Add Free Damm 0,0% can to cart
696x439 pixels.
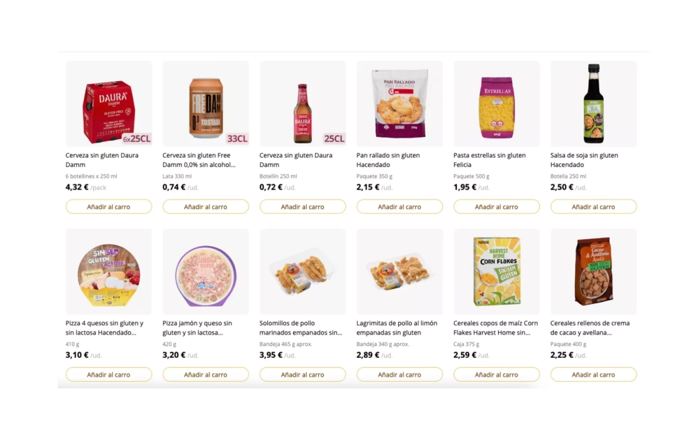coord(205,206)
